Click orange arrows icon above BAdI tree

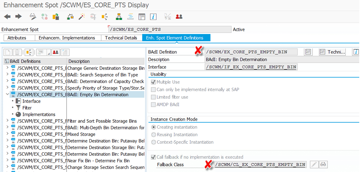tap(29, 52)
